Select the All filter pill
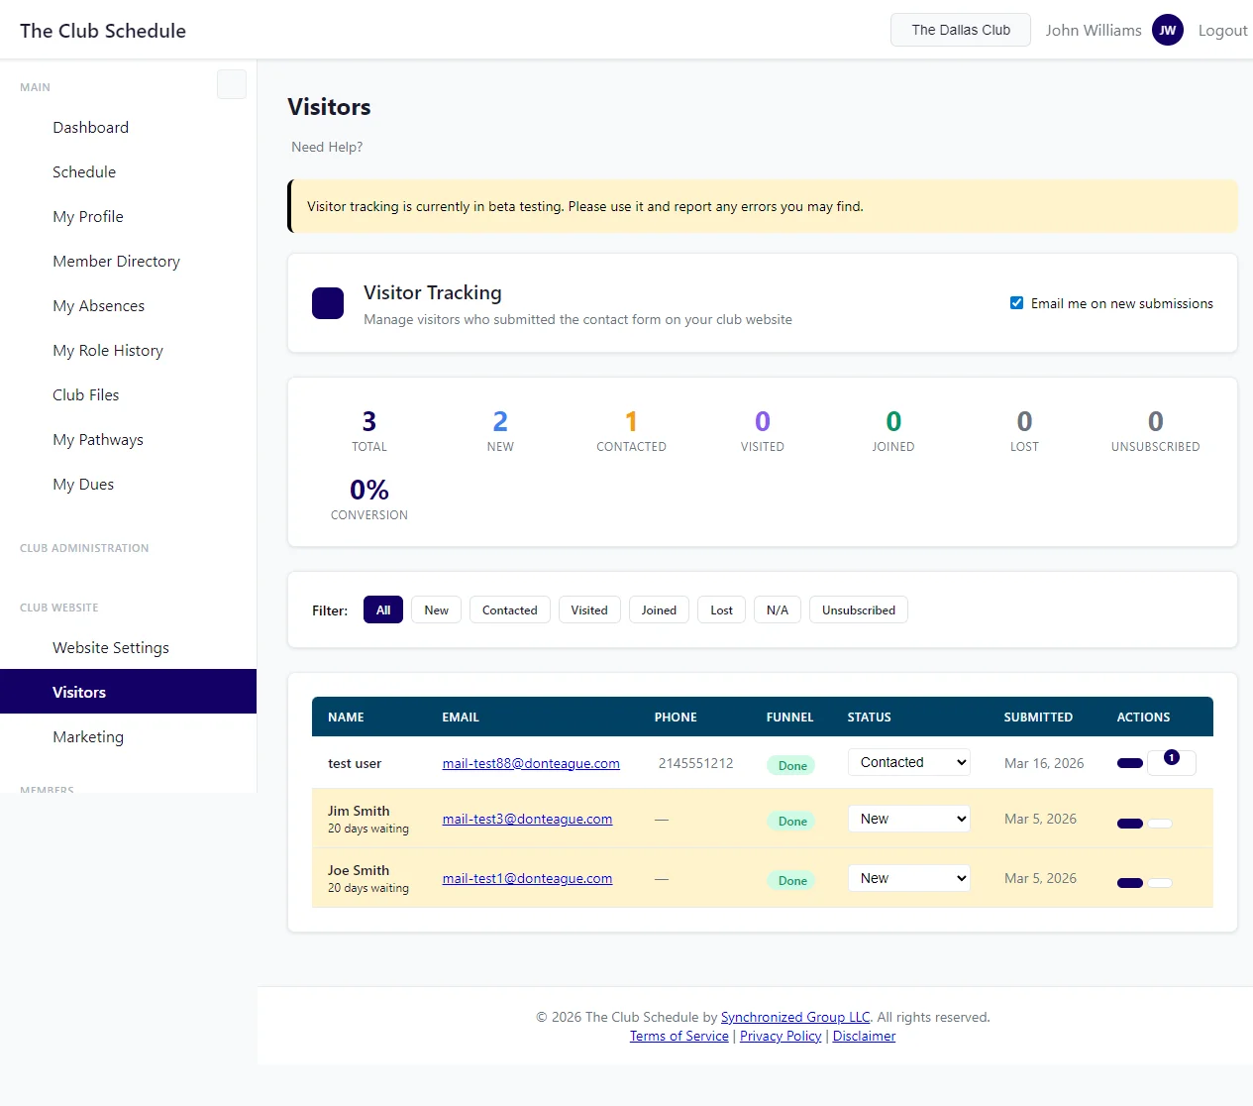The height and width of the screenshot is (1106, 1253). tap(383, 610)
